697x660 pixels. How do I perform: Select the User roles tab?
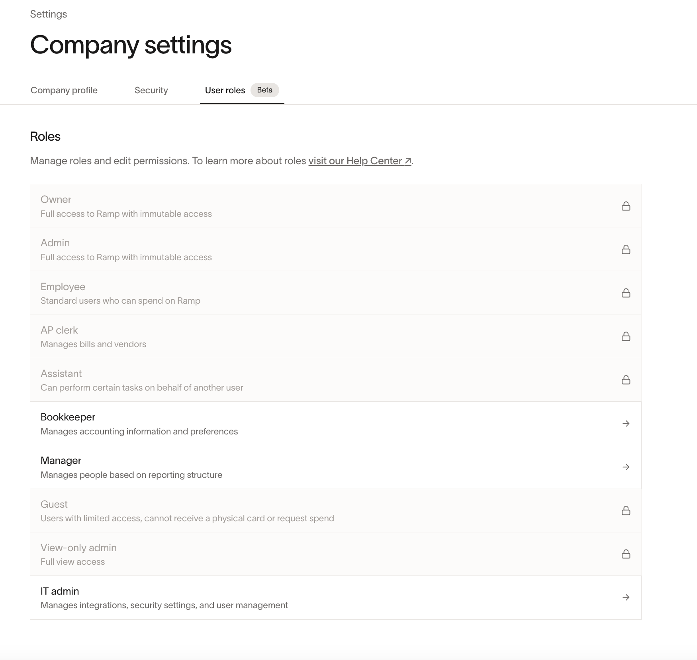point(225,90)
